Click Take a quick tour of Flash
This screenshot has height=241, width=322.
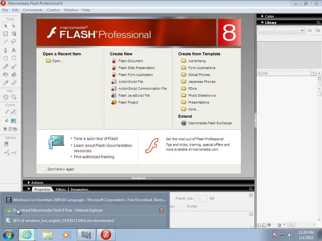[x=96, y=138]
